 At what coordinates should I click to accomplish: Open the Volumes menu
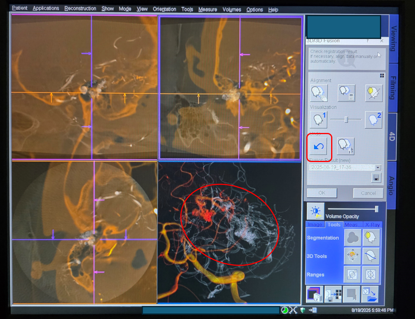point(232,9)
